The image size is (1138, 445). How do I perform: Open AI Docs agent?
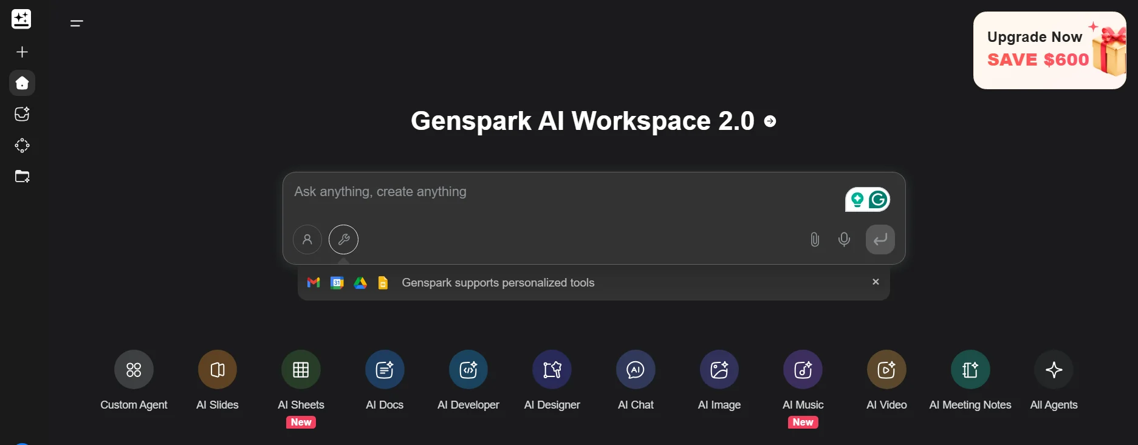click(x=385, y=381)
